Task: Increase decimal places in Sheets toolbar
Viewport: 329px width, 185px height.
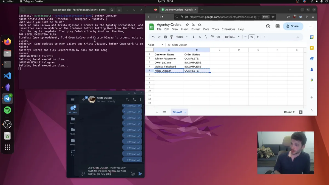Action: (x=212, y=37)
